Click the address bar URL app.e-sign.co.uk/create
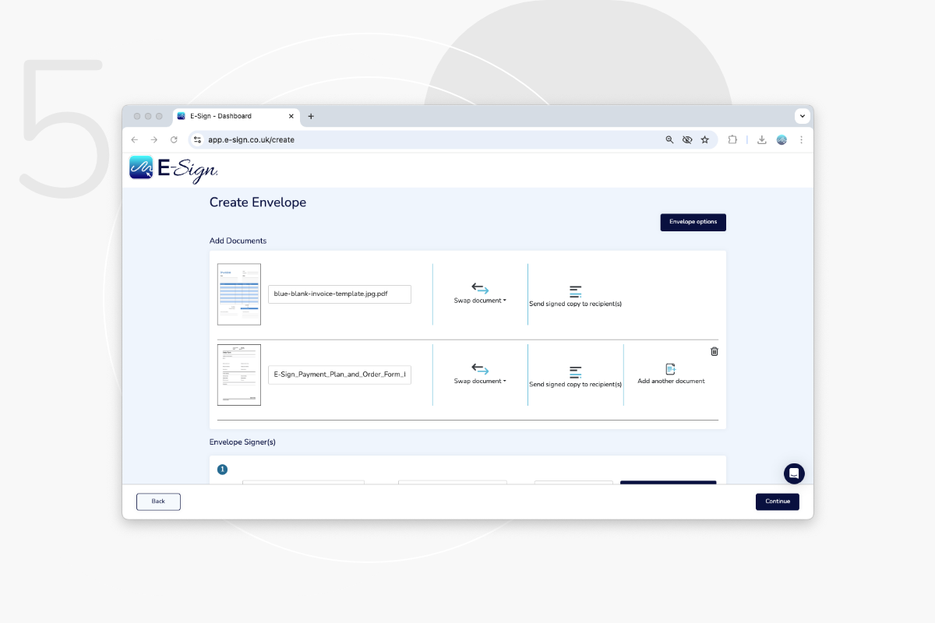Screen dimensions: 935x623 click(x=251, y=140)
